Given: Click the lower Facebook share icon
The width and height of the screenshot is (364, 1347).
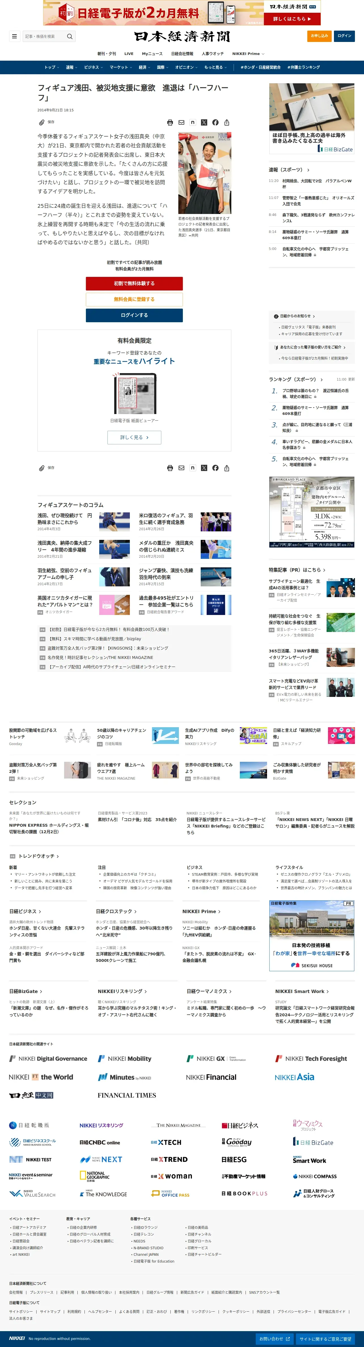Looking at the screenshot, I should [x=215, y=468].
